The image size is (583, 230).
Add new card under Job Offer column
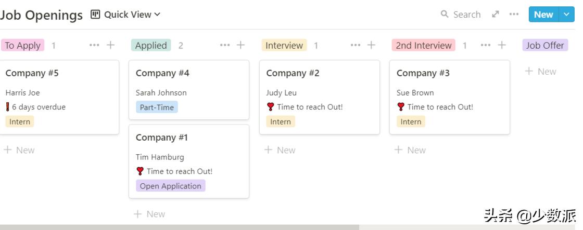click(x=540, y=72)
